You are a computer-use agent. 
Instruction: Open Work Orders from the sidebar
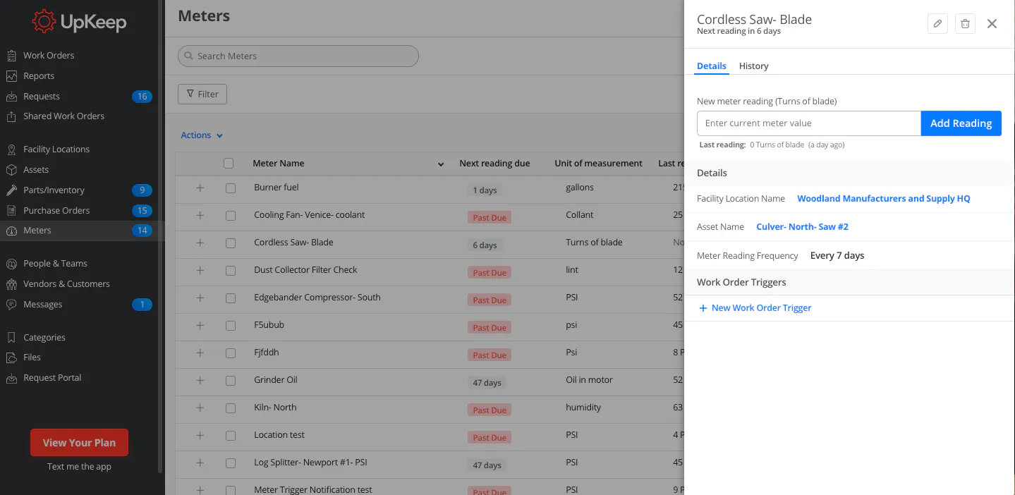coord(49,55)
